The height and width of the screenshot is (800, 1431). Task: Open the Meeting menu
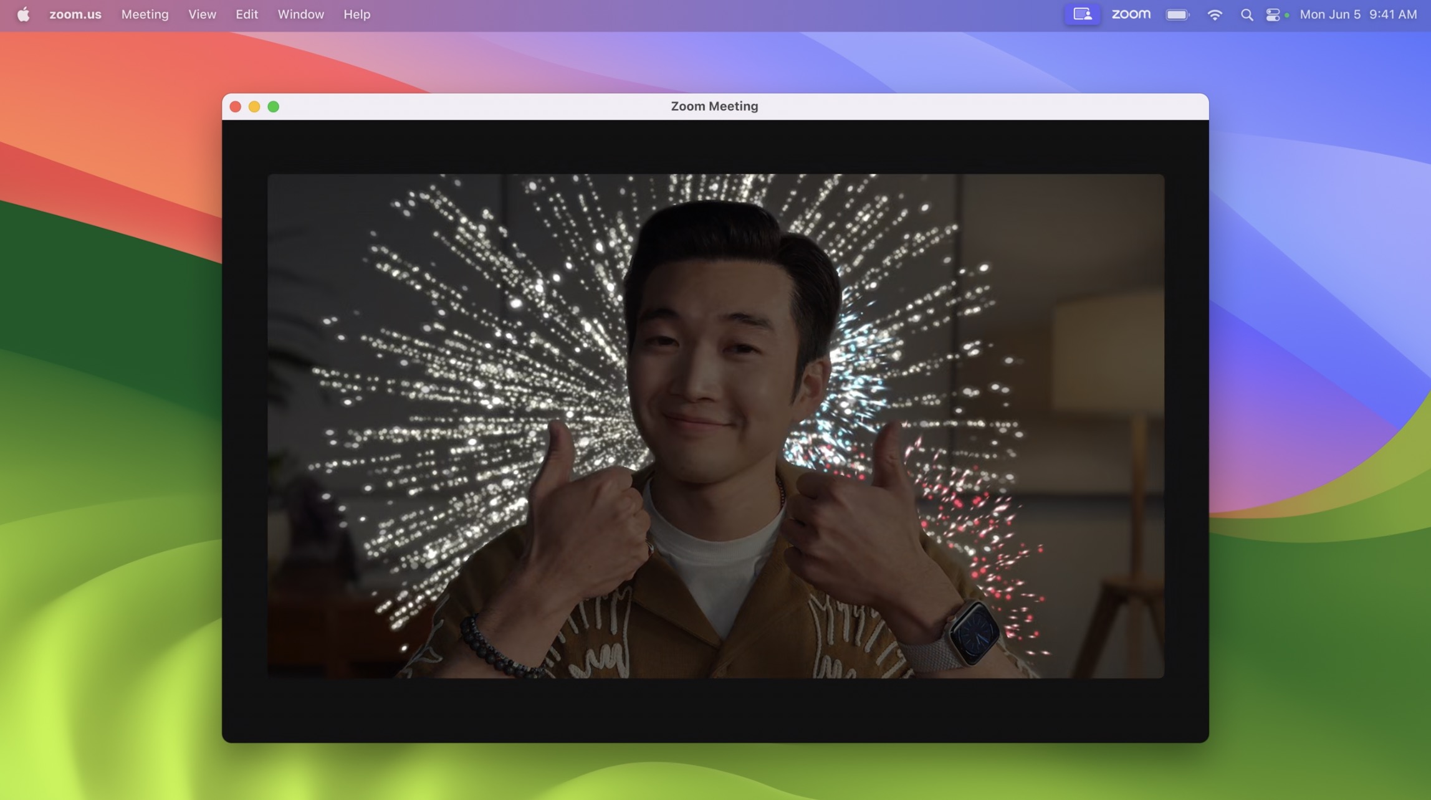[145, 14]
